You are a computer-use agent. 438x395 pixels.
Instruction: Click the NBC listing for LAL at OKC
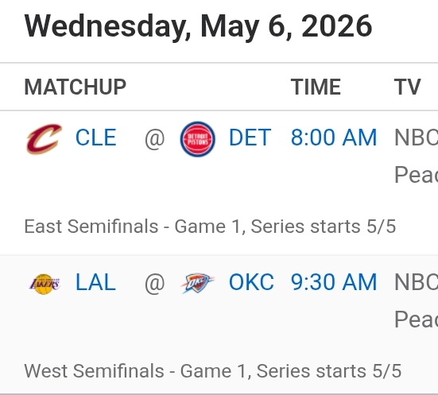[x=416, y=282]
